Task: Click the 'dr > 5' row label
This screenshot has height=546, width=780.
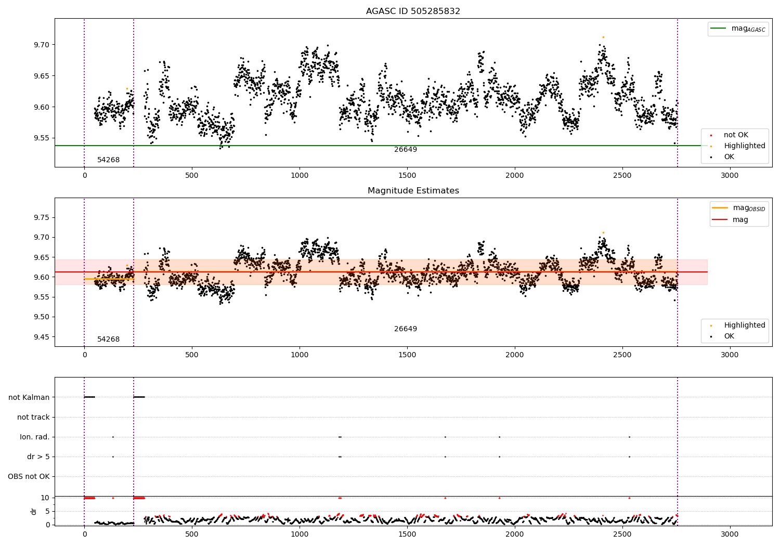Action: click(38, 457)
